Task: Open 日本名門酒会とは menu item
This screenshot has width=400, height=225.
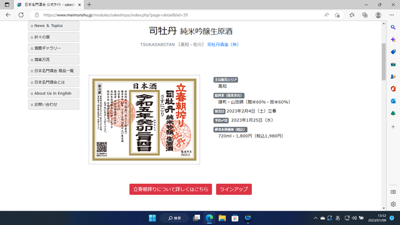Action: point(54,82)
